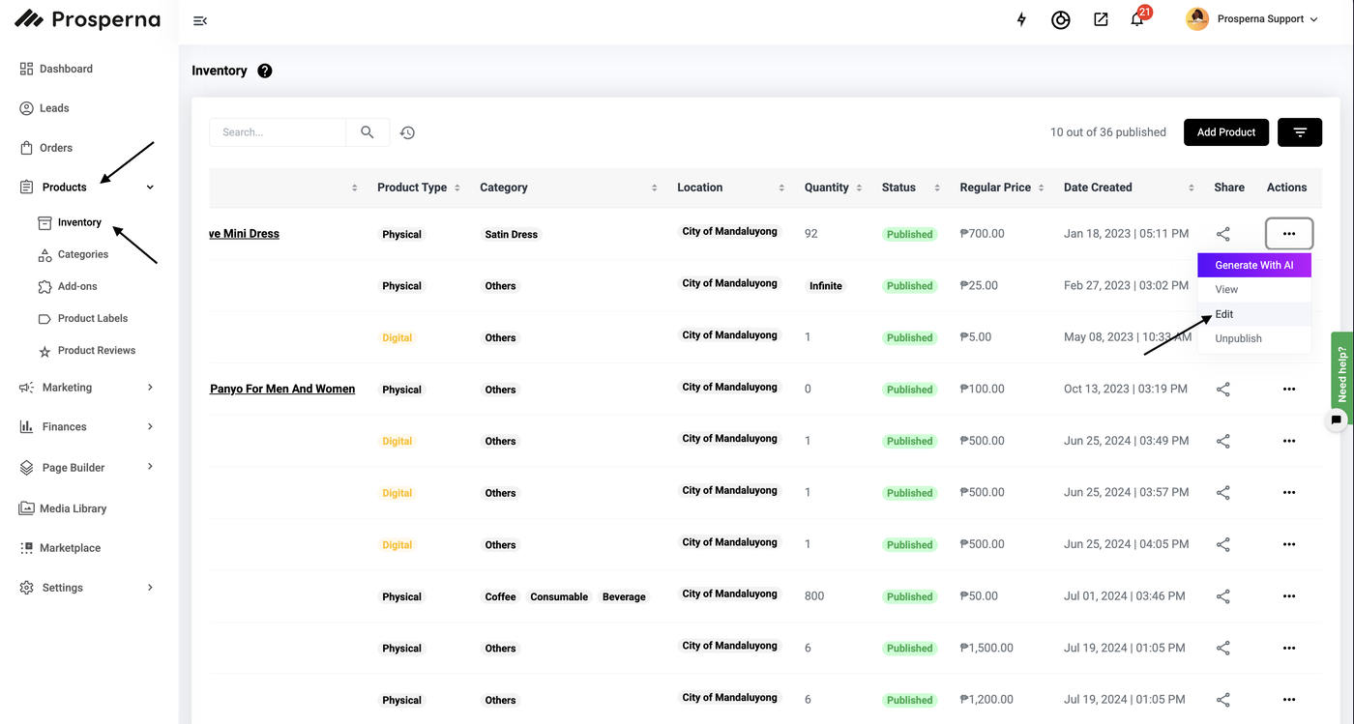Click the help question mark next to Inventory
Viewport: 1354px width, 724px height.
265,71
